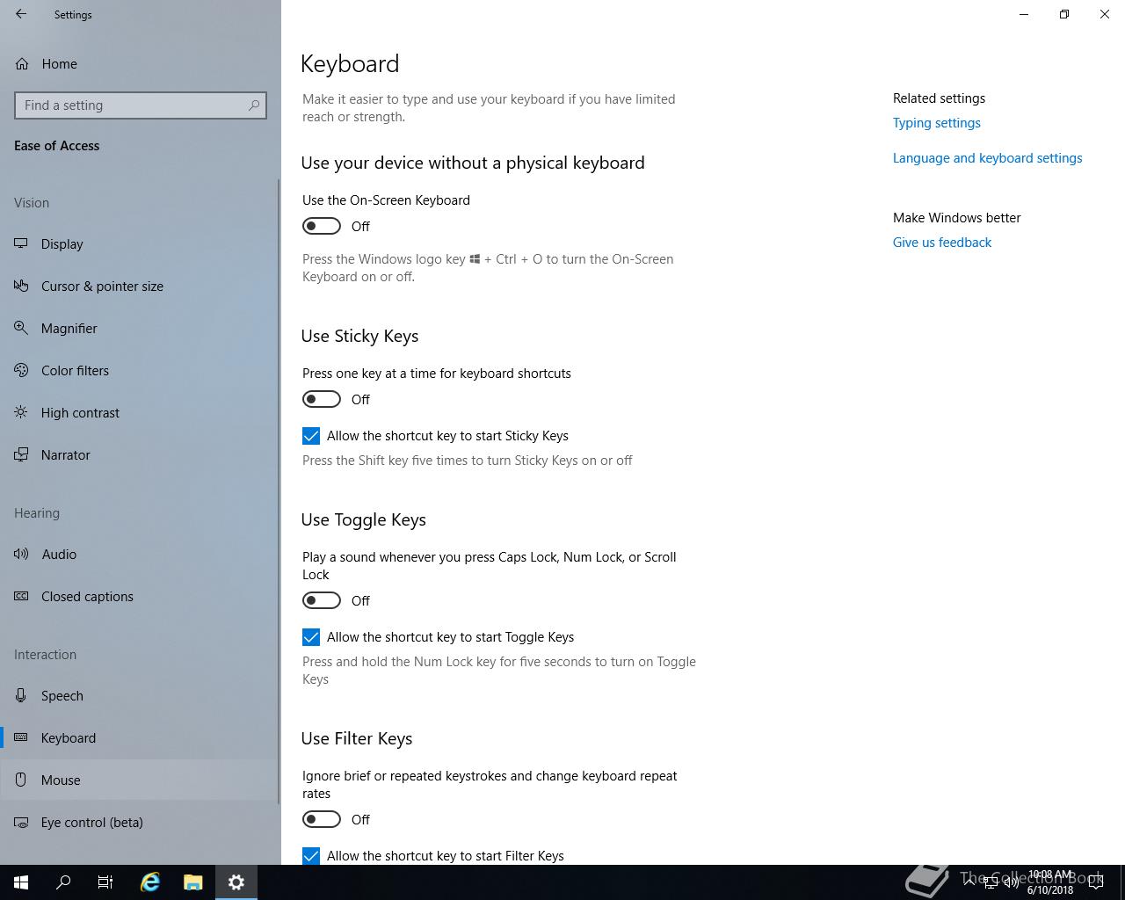Open the Narrator settings page

140,454
